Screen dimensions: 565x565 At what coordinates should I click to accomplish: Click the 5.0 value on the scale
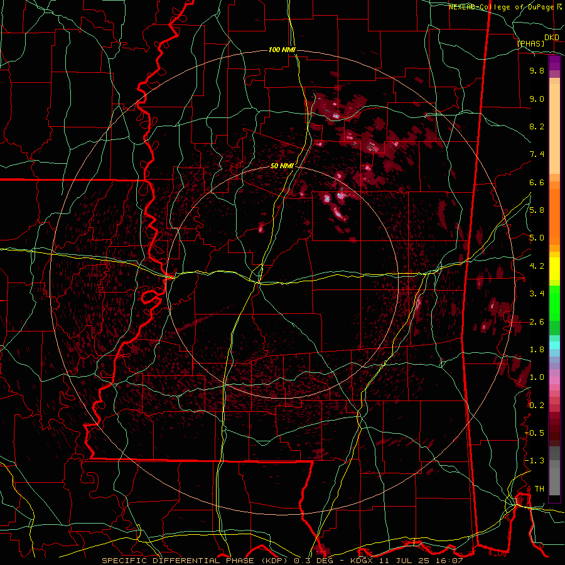point(537,238)
